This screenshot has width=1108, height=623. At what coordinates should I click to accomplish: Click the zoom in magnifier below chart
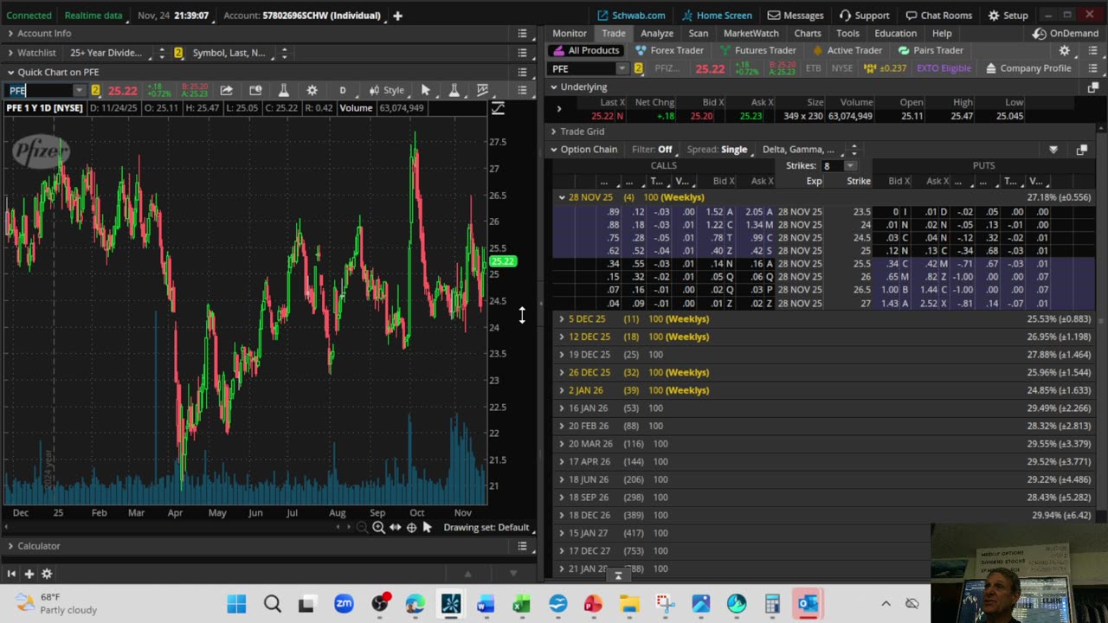click(x=378, y=528)
